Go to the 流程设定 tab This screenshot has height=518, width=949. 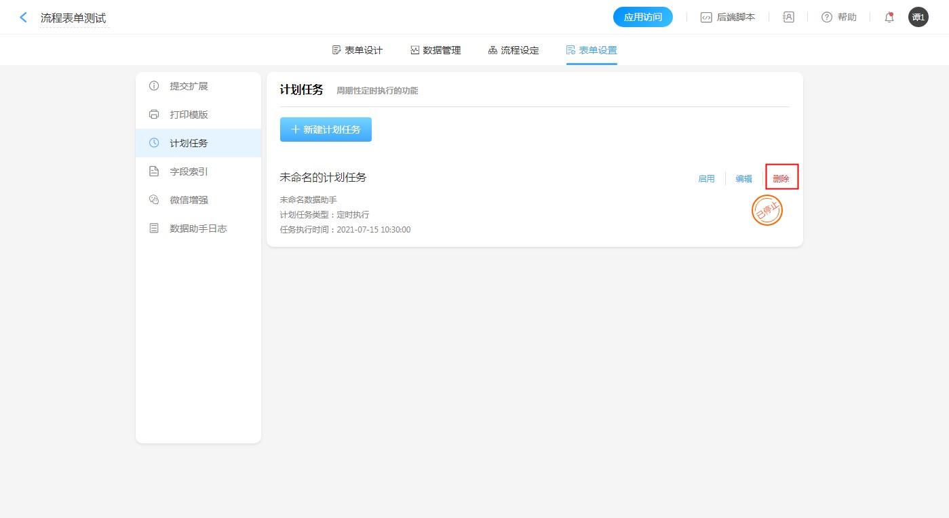pyautogui.click(x=514, y=50)
